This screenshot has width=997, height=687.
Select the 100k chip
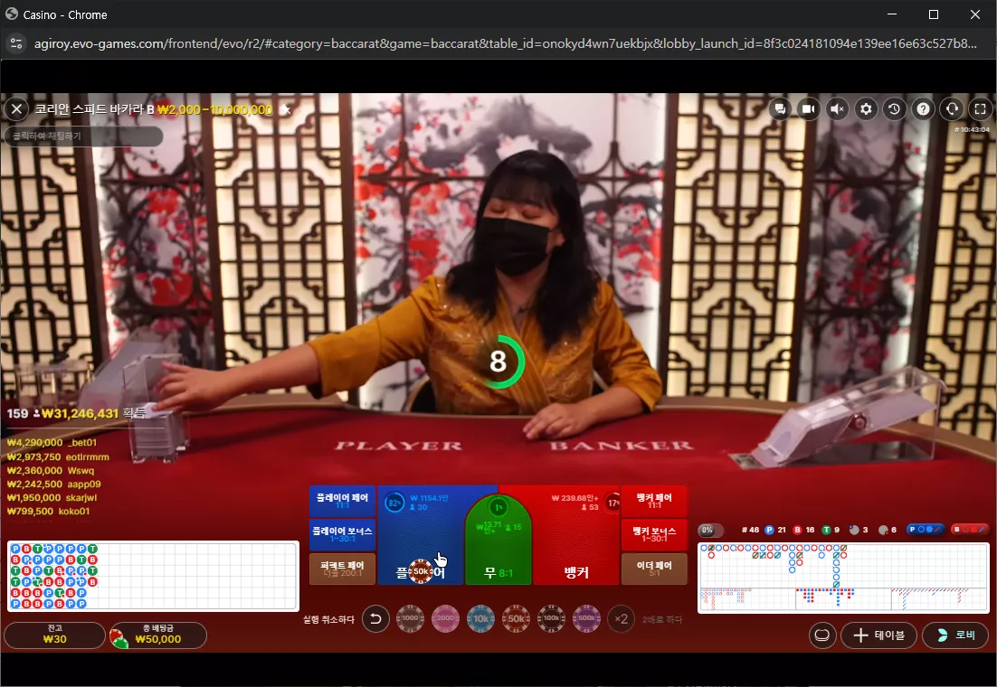point(551,618)
